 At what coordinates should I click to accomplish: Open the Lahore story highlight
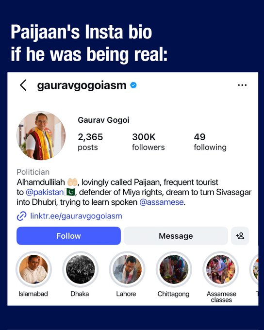point(127,269)
